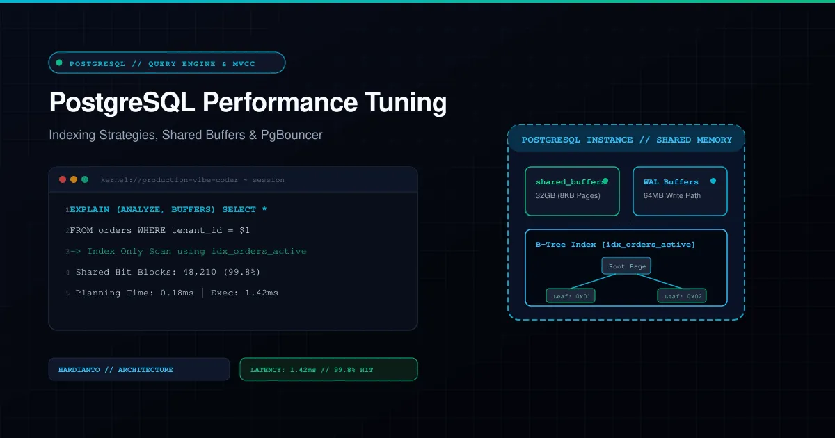The width and height of the screenshot is (835, 438).
Task: Click the 'POSTGRESQL INSTANCE // SHARED MEMORY' header
Action: click(626, 140)
